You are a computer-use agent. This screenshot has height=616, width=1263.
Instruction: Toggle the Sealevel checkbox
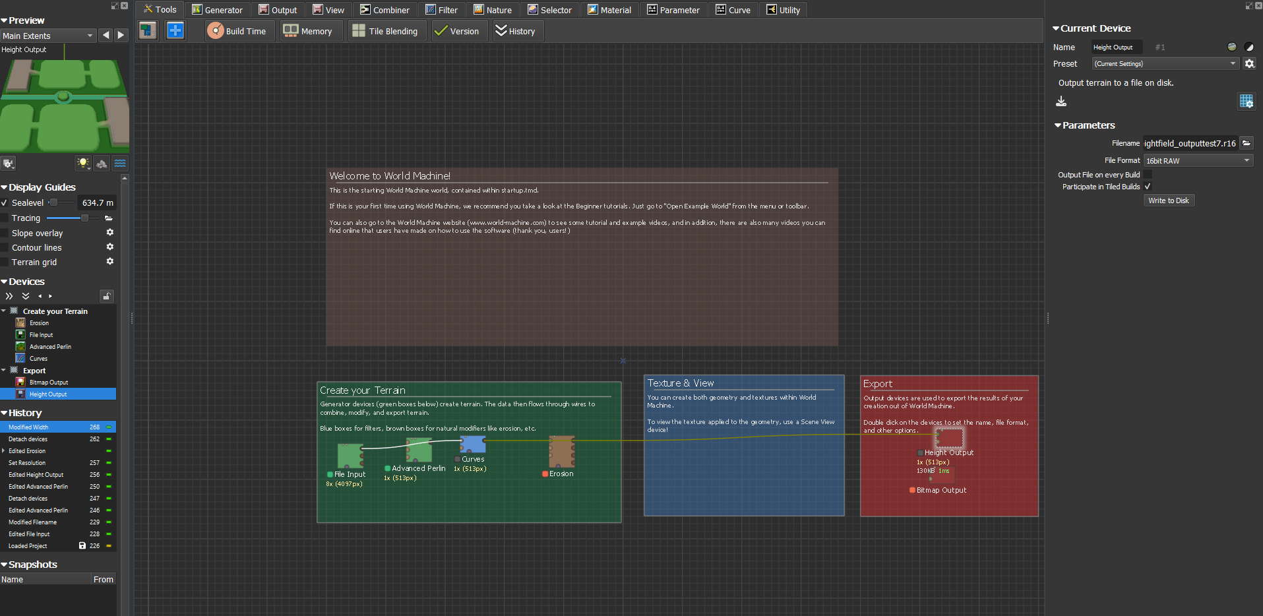pos(4,203)
